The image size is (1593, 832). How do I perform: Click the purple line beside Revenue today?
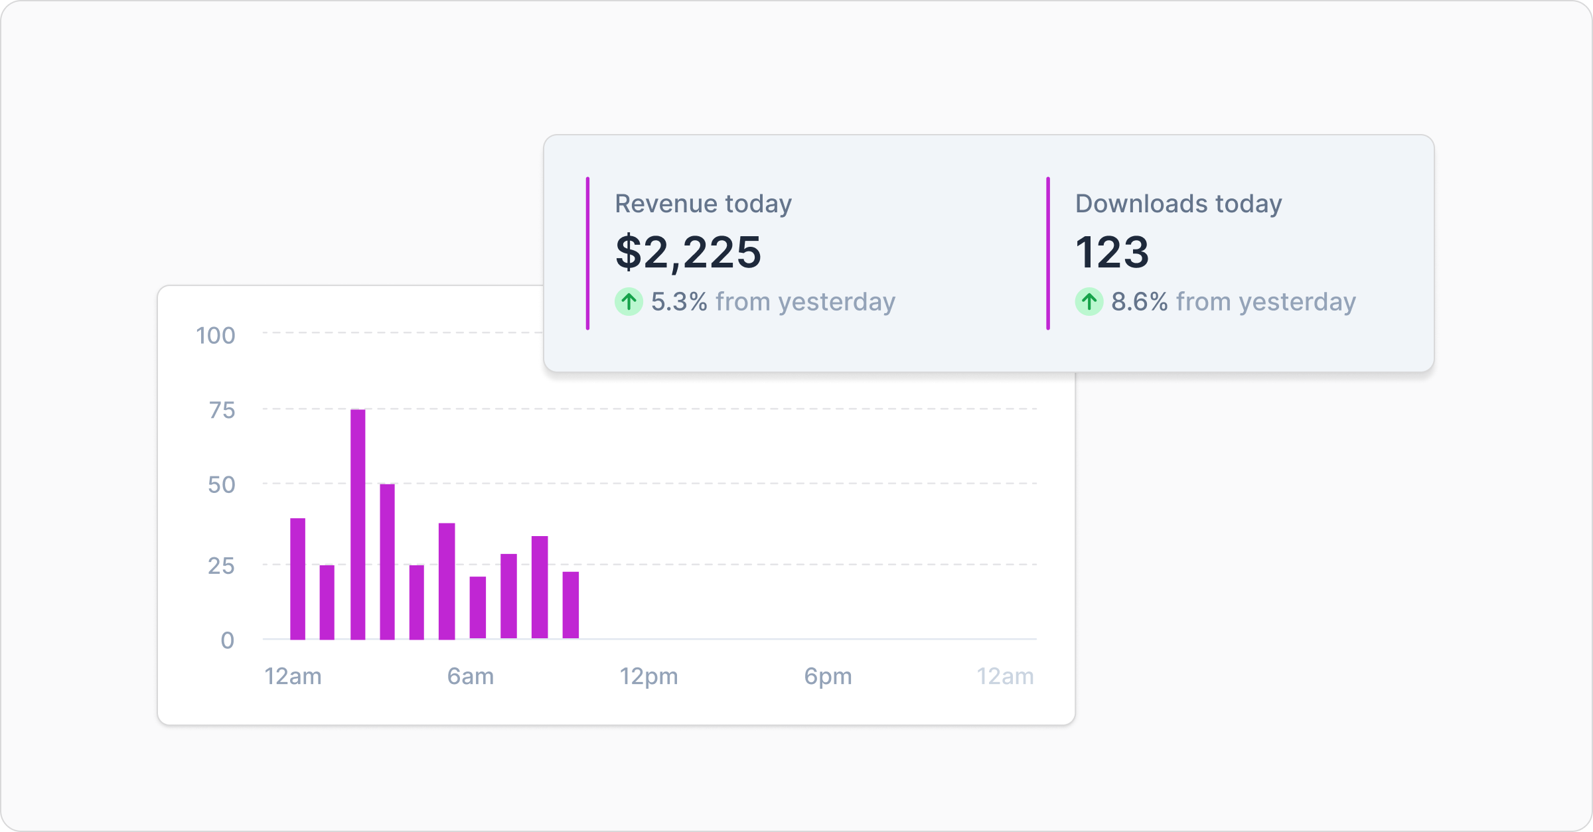587,253
